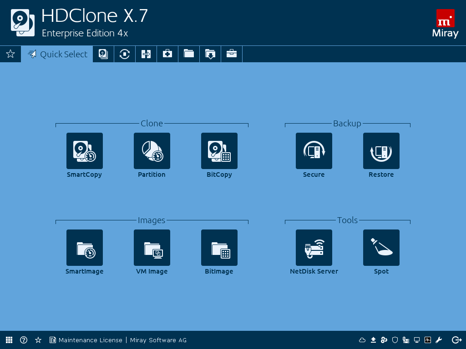Open the toolbox briefcase tab

coord(232,54)
